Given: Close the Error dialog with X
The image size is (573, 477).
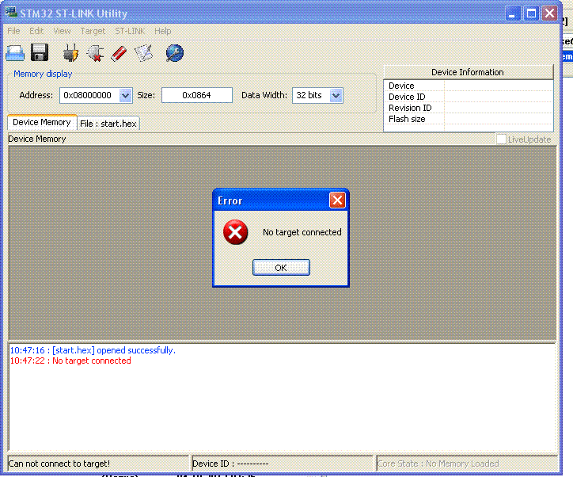Looking at the screenshot, I should pyautogui.click(x=337, y=200).
